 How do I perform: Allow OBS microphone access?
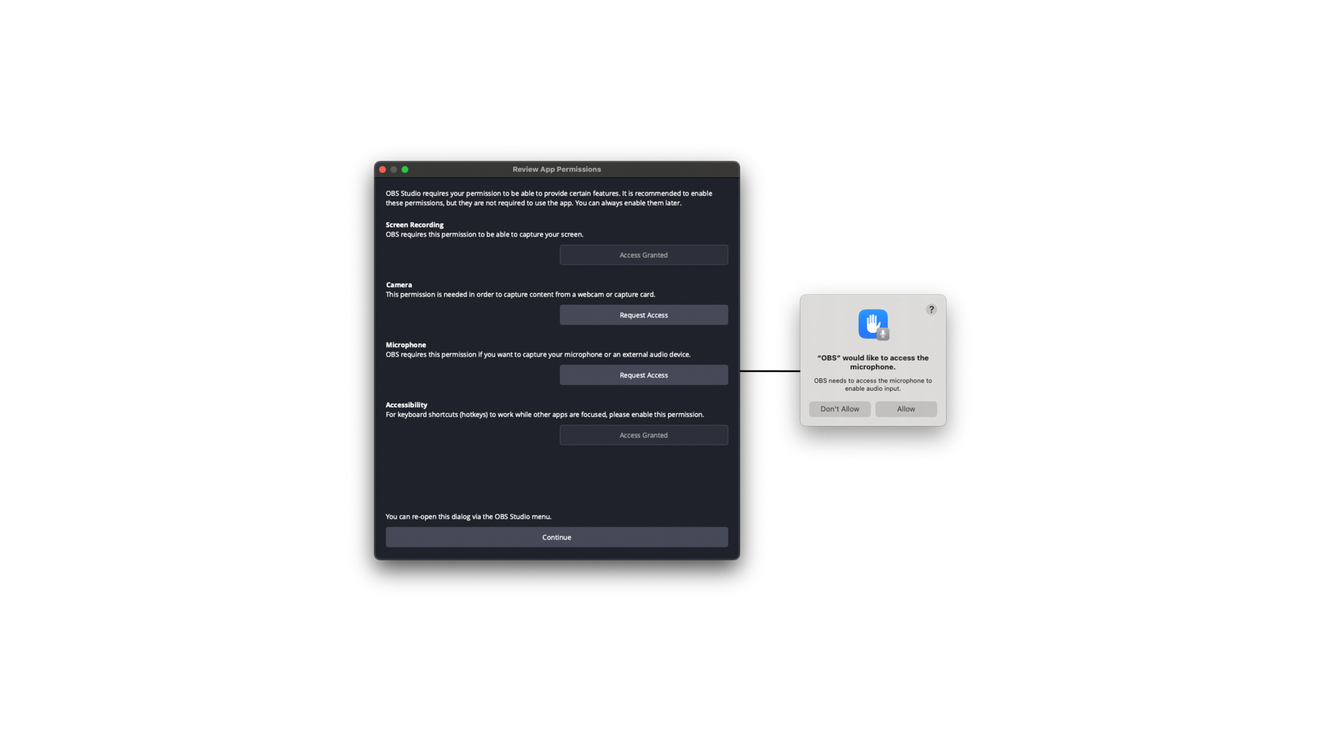tap(905, 409)
